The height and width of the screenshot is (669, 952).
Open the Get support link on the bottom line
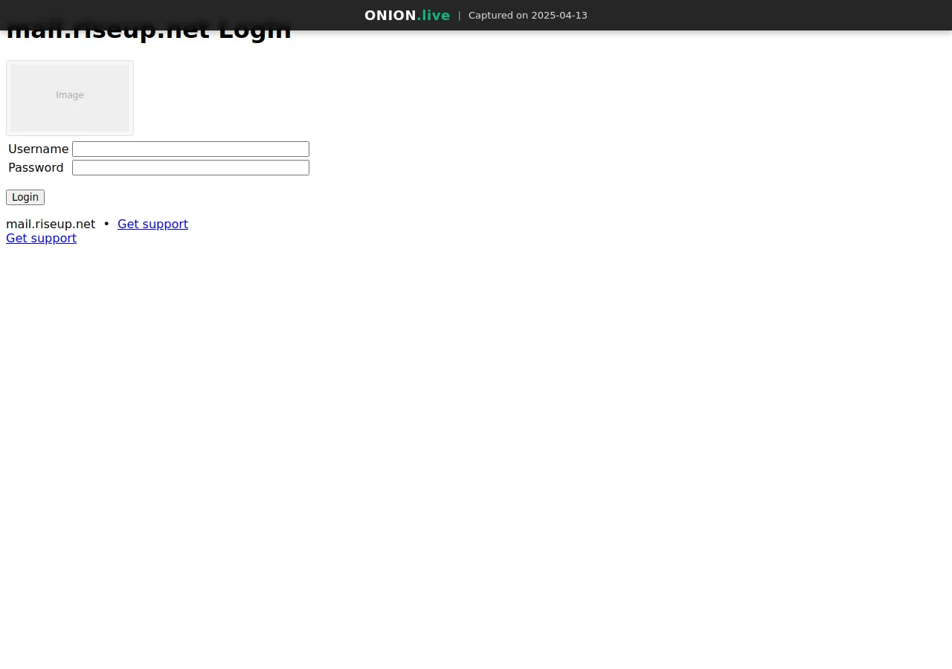point(41,238)
